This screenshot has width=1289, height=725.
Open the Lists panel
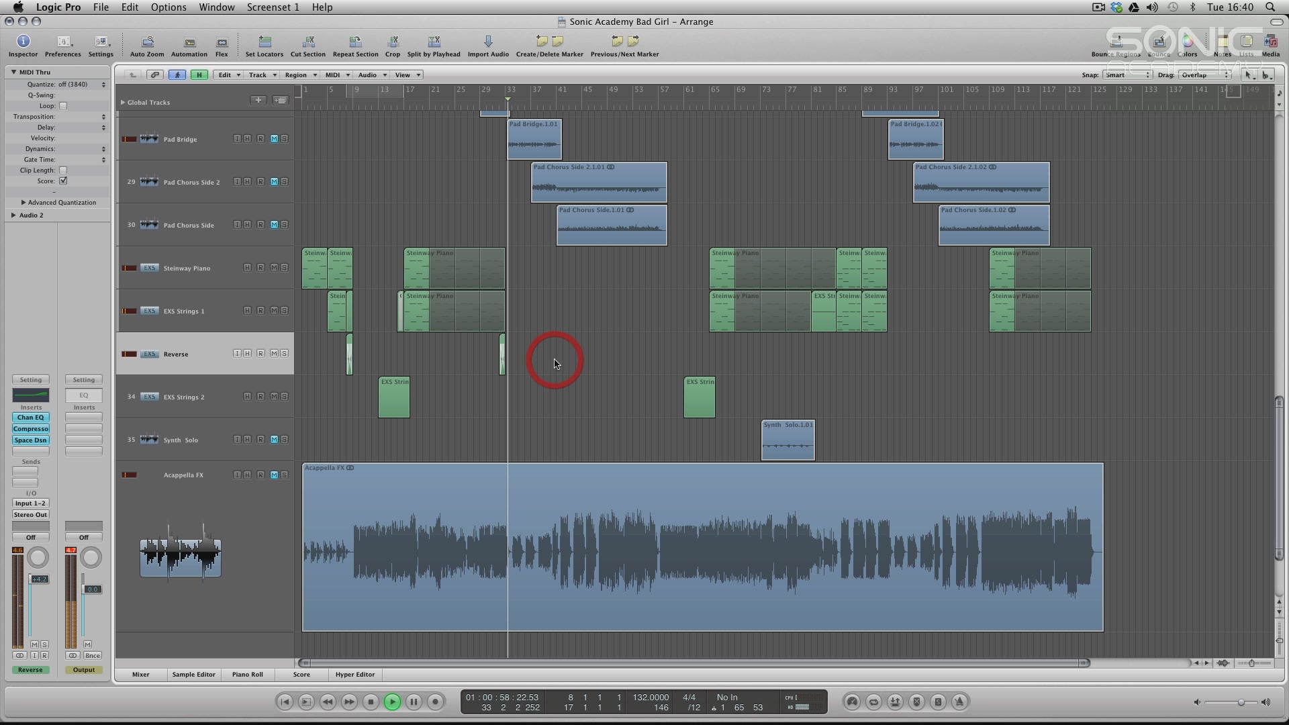pyautogui.click(x=1247, y=46)
